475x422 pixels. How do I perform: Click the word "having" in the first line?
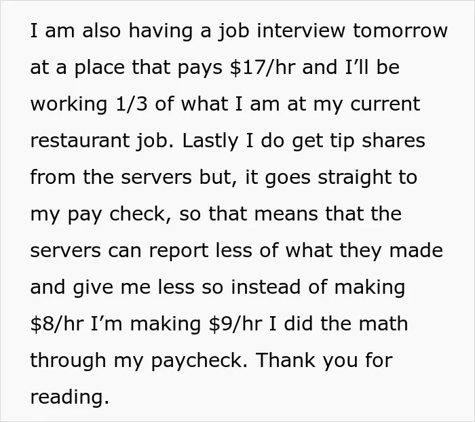pyautogui.click(x=161, y=31)
